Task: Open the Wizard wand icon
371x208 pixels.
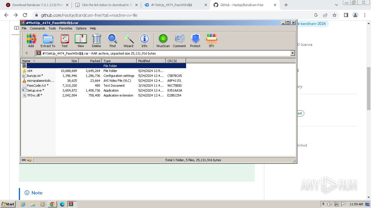Action: tap(128, 40)
